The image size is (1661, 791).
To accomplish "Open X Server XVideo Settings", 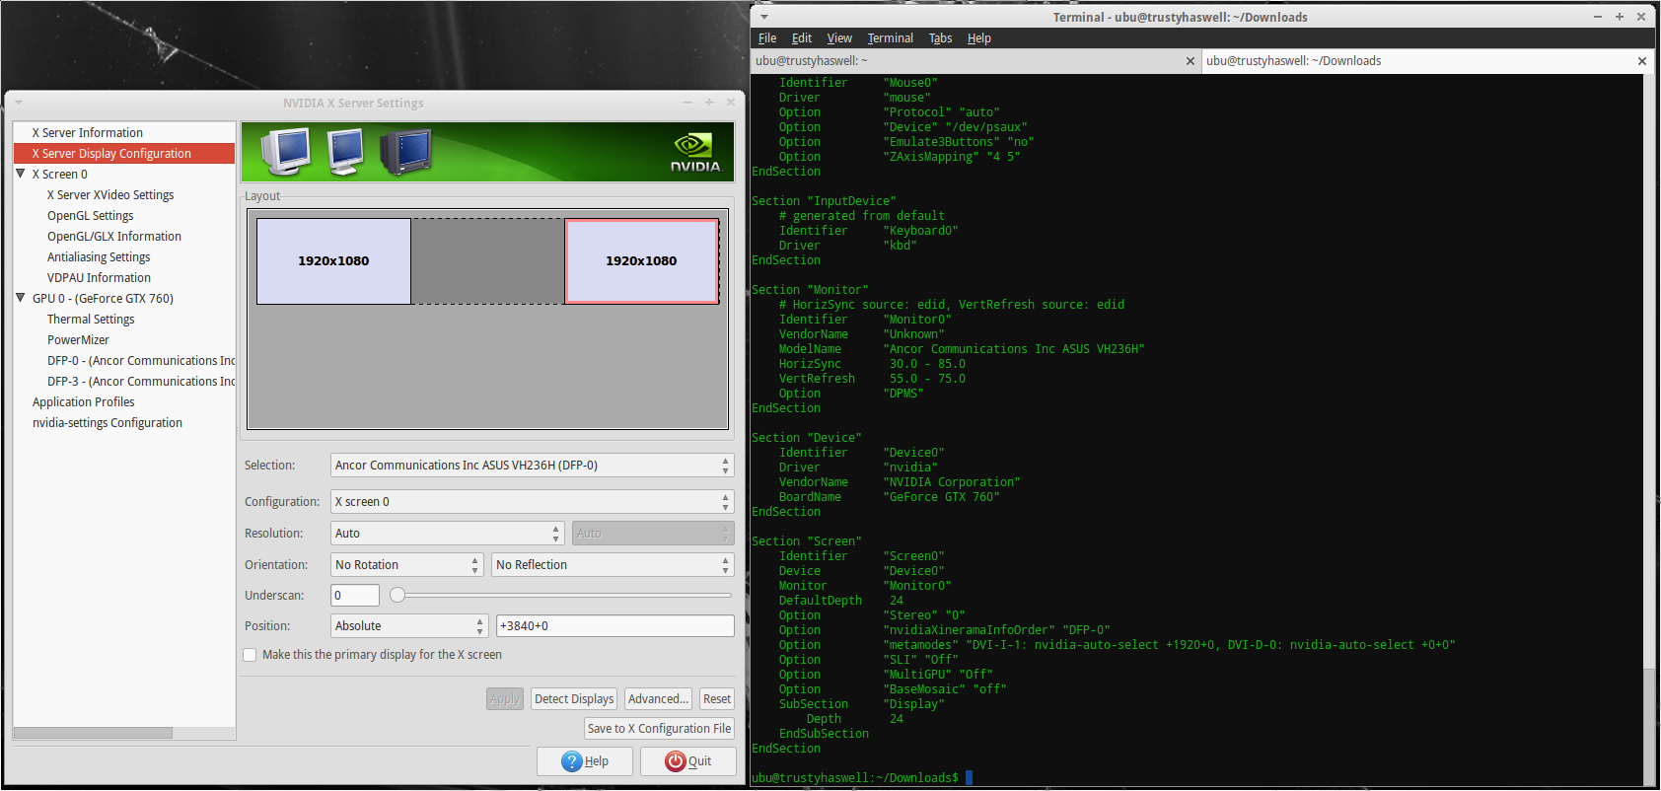I will click(x=110, y=195).
